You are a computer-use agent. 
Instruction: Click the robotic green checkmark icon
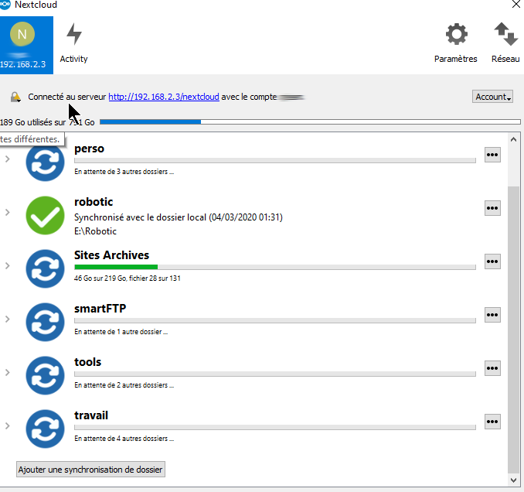coord(45,215)
